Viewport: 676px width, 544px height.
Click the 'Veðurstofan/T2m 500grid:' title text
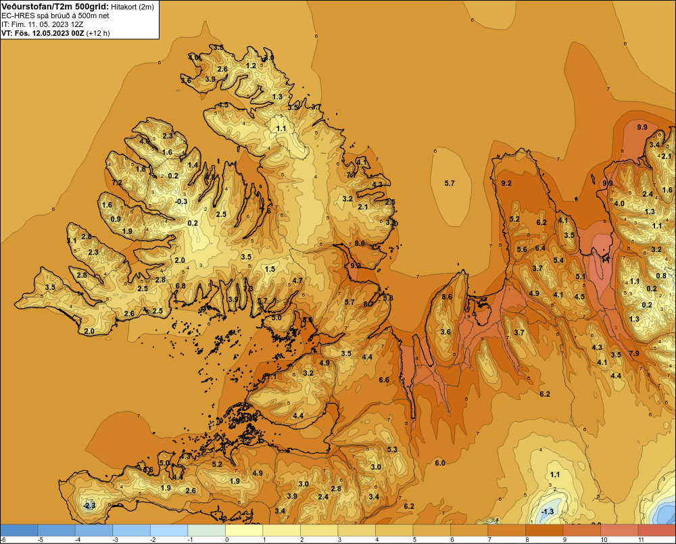click(x=55, y=6)
